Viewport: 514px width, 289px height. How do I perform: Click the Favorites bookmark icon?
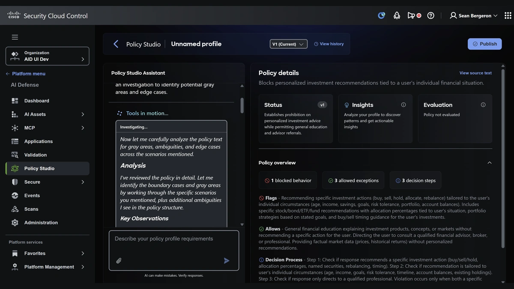click(x=15, y=253)
